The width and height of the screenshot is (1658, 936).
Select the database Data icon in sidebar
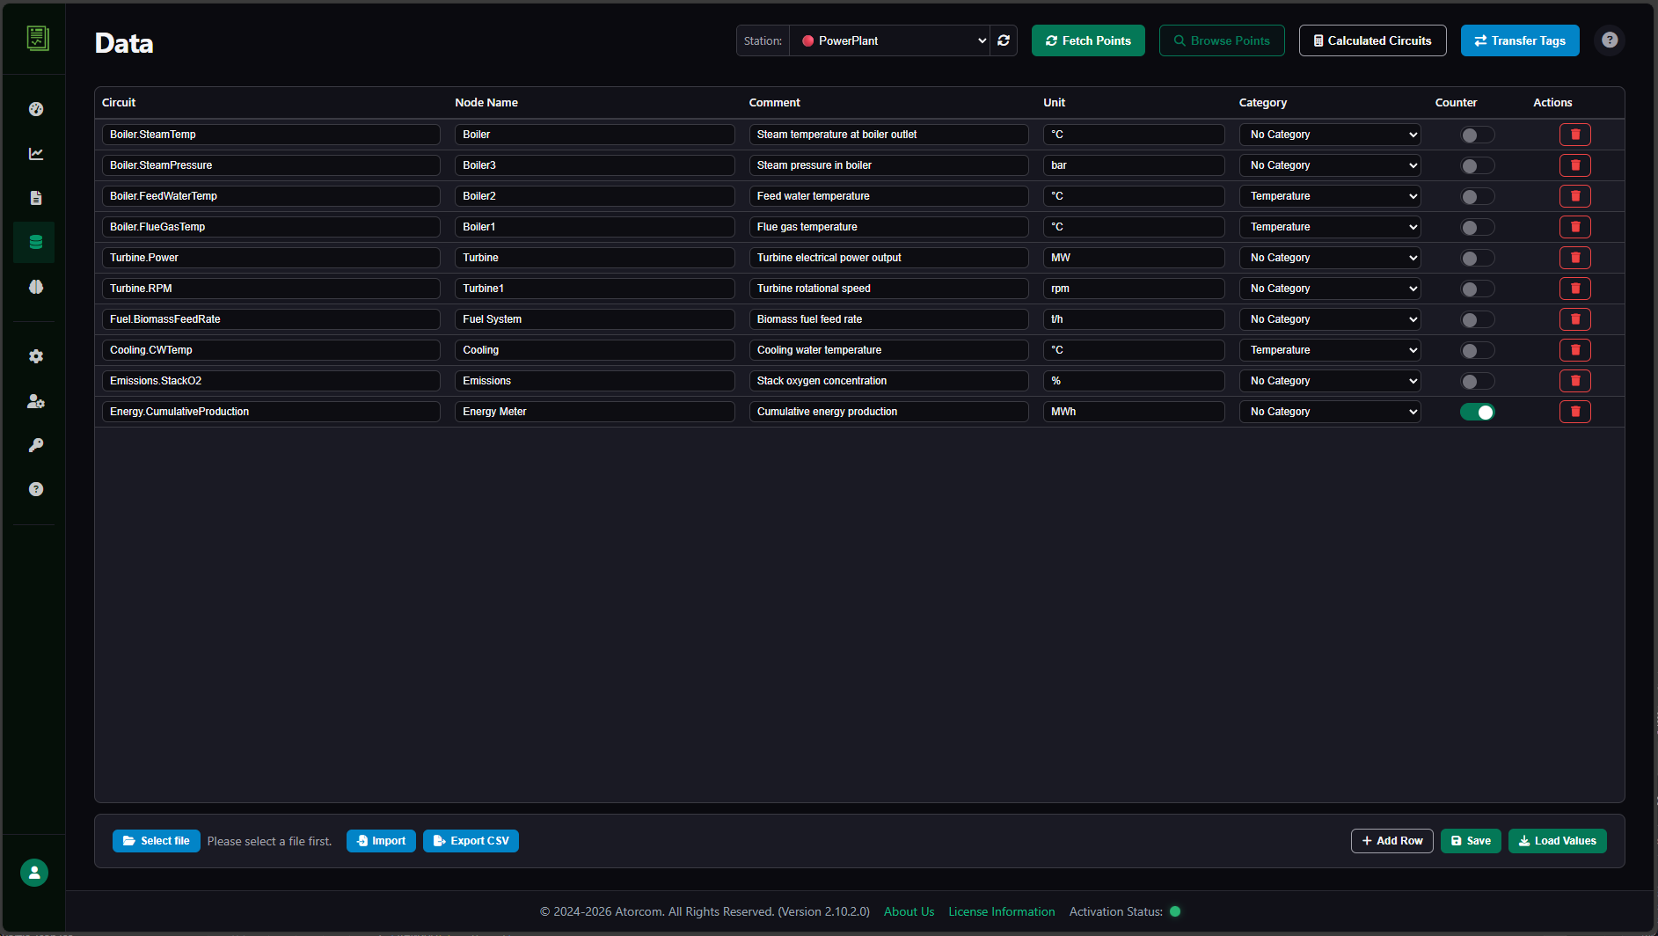(33, 242)
